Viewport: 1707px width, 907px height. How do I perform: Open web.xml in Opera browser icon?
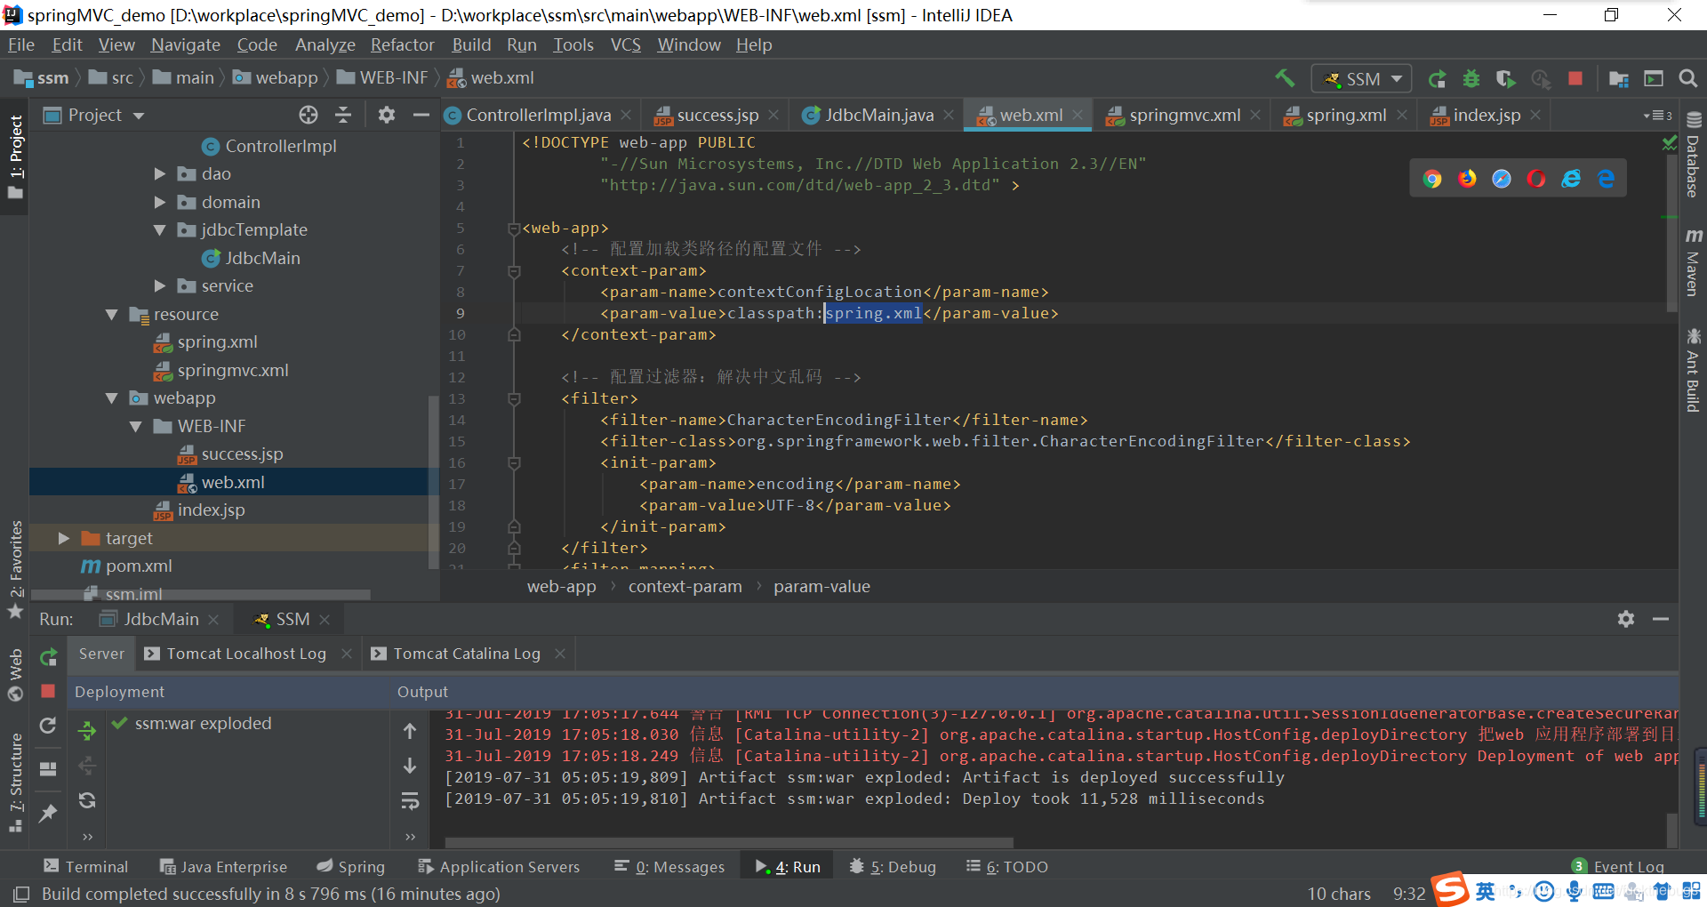coord(1536,179)
